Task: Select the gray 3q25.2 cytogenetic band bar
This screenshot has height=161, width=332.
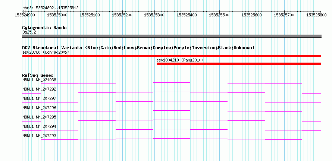Action: click(x=172, y=36)
